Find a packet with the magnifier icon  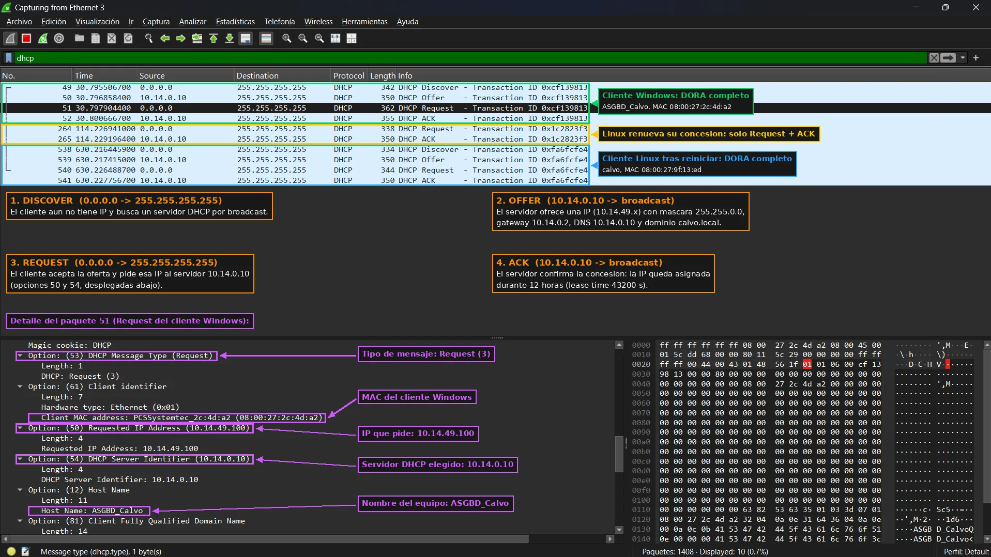(148, 38)
